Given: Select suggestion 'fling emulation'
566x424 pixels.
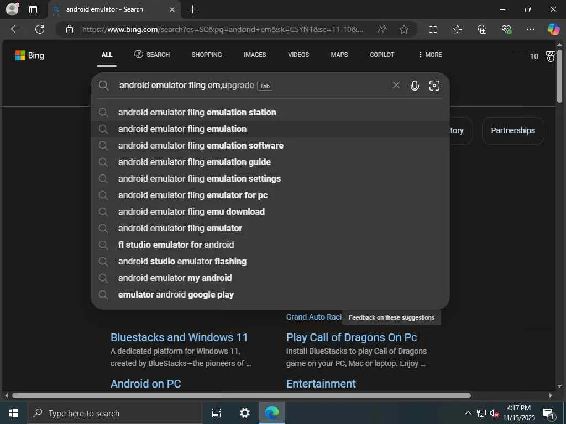Looking at the screenshot, I should pyautogui.click(x=270, y=129).
